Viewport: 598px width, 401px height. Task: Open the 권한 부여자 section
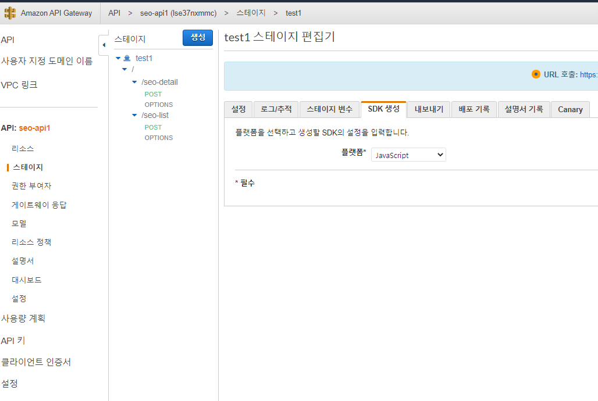click(28, 185)
